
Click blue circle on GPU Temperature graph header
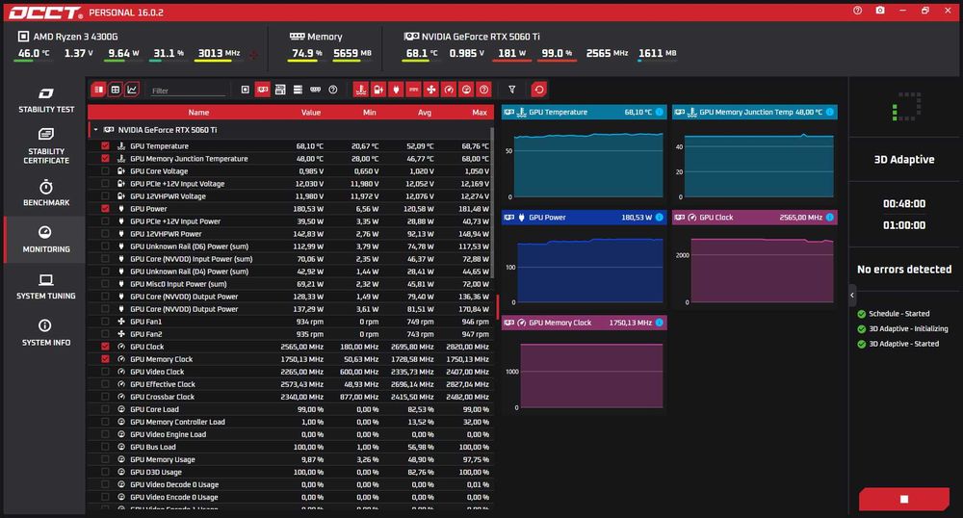(659, 112)
